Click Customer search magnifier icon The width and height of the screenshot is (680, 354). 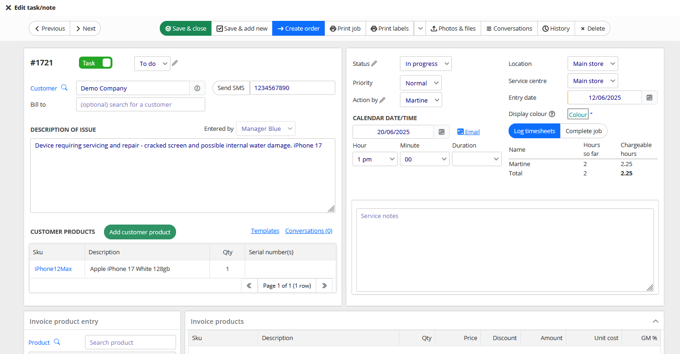[x=64, y=88]
